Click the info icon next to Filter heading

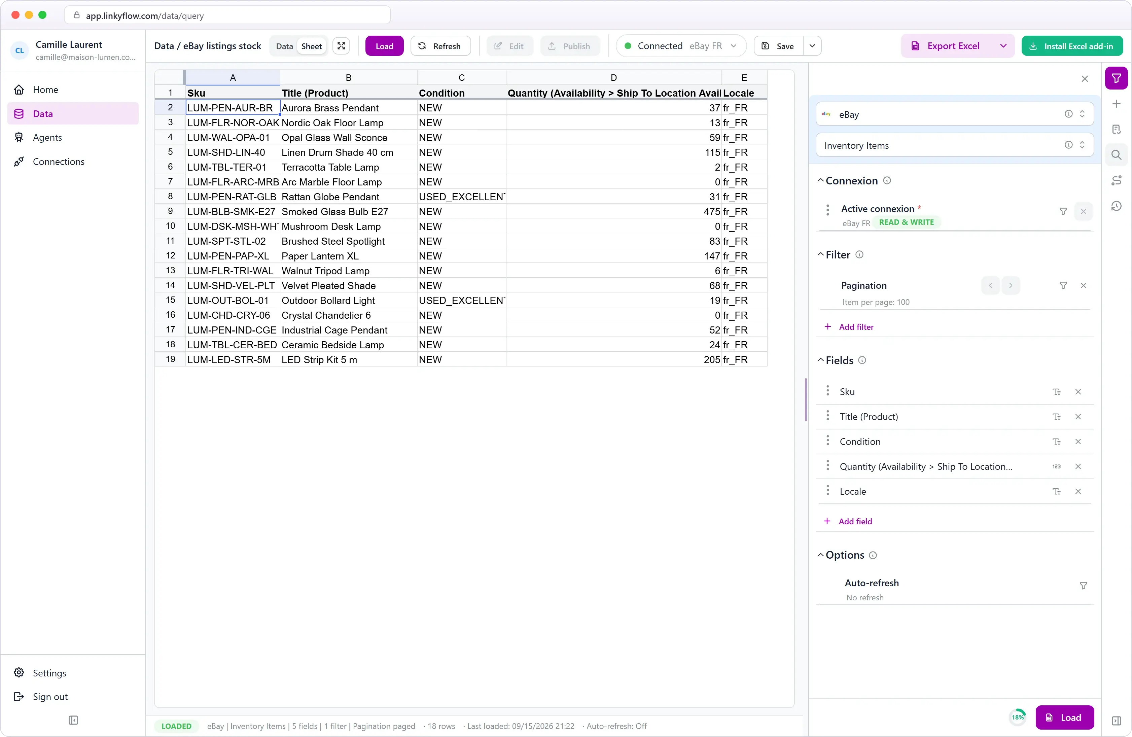pyautogui.click(x=859, y=254)
